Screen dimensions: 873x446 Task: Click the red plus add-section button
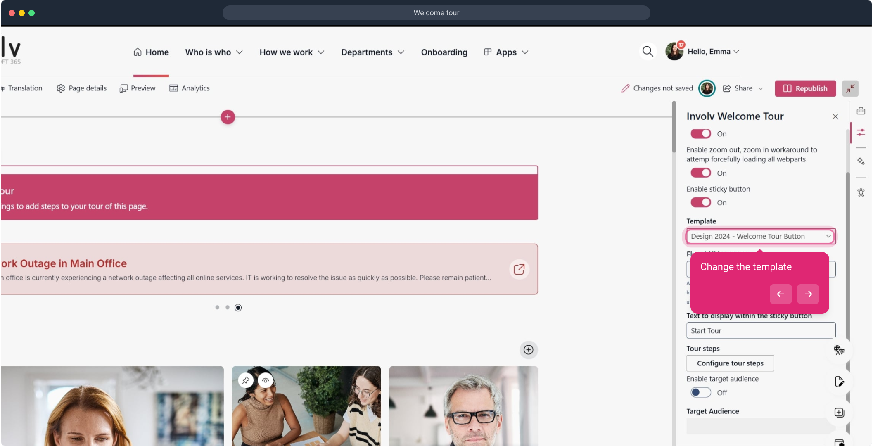point(228,117)
